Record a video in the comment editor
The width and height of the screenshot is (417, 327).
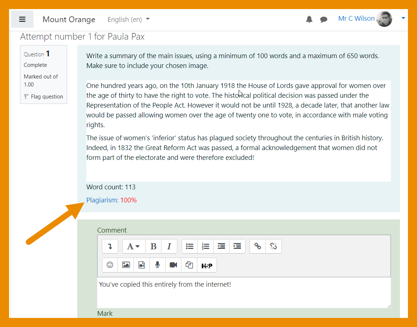point(173,265)
